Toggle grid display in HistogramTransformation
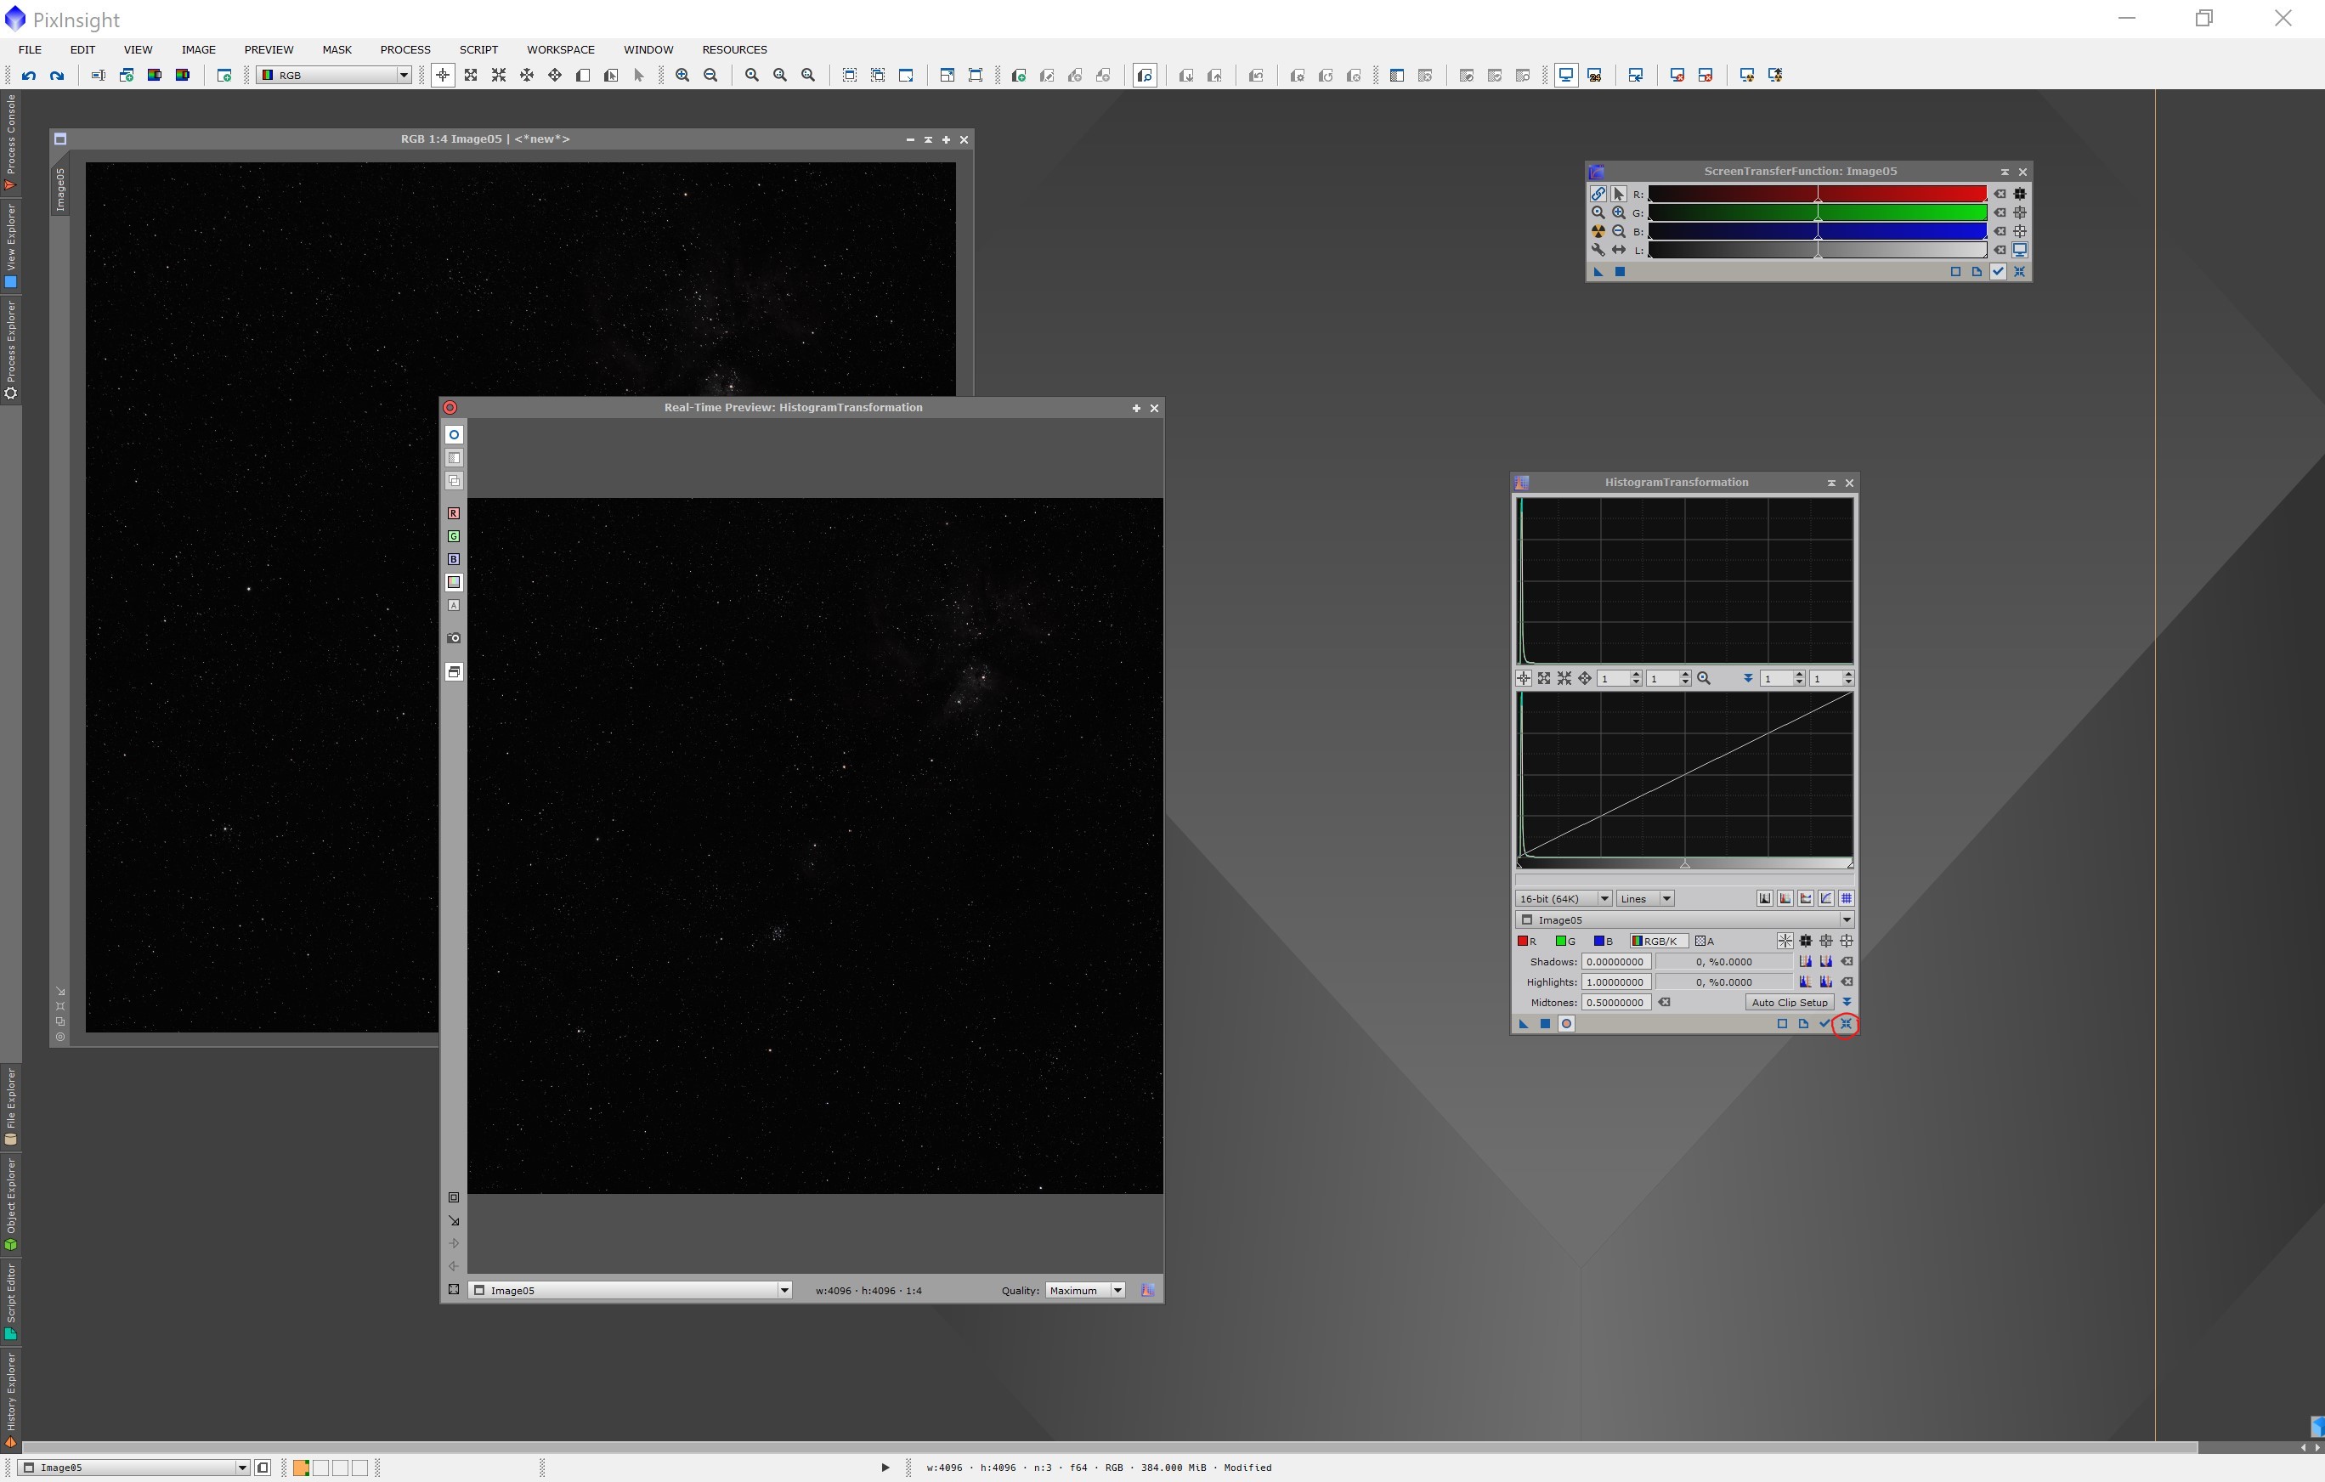Viewport: 2325px width, 1482px height. coord(1846,899)
